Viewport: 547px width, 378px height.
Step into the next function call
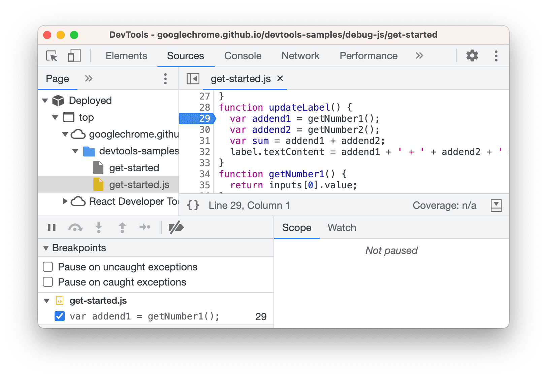[98, 227]
